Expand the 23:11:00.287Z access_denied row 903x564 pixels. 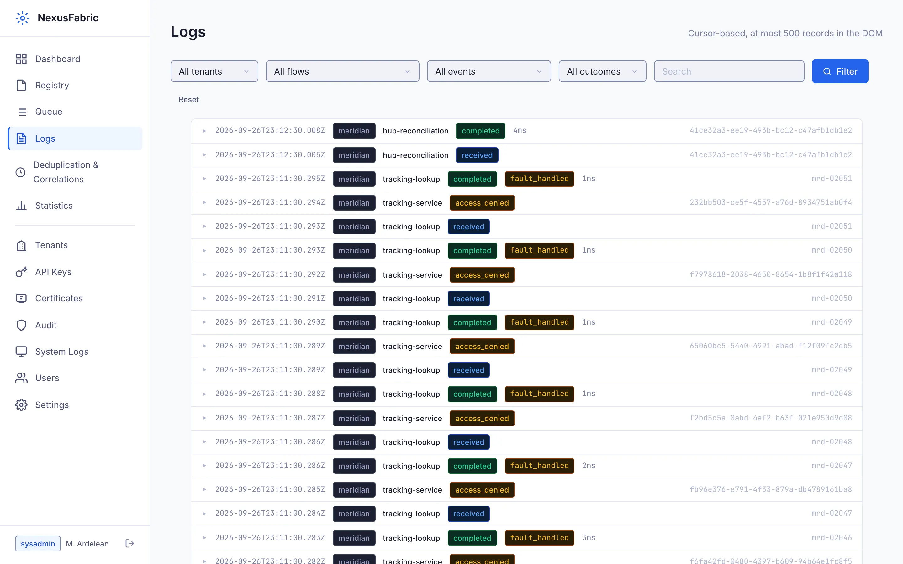[204, 418]
